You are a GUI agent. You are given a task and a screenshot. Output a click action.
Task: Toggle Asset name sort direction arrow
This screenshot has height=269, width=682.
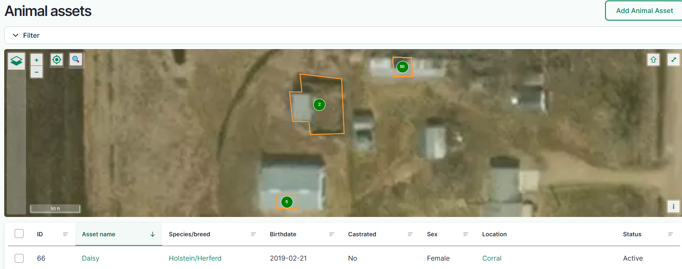point(153,234)
